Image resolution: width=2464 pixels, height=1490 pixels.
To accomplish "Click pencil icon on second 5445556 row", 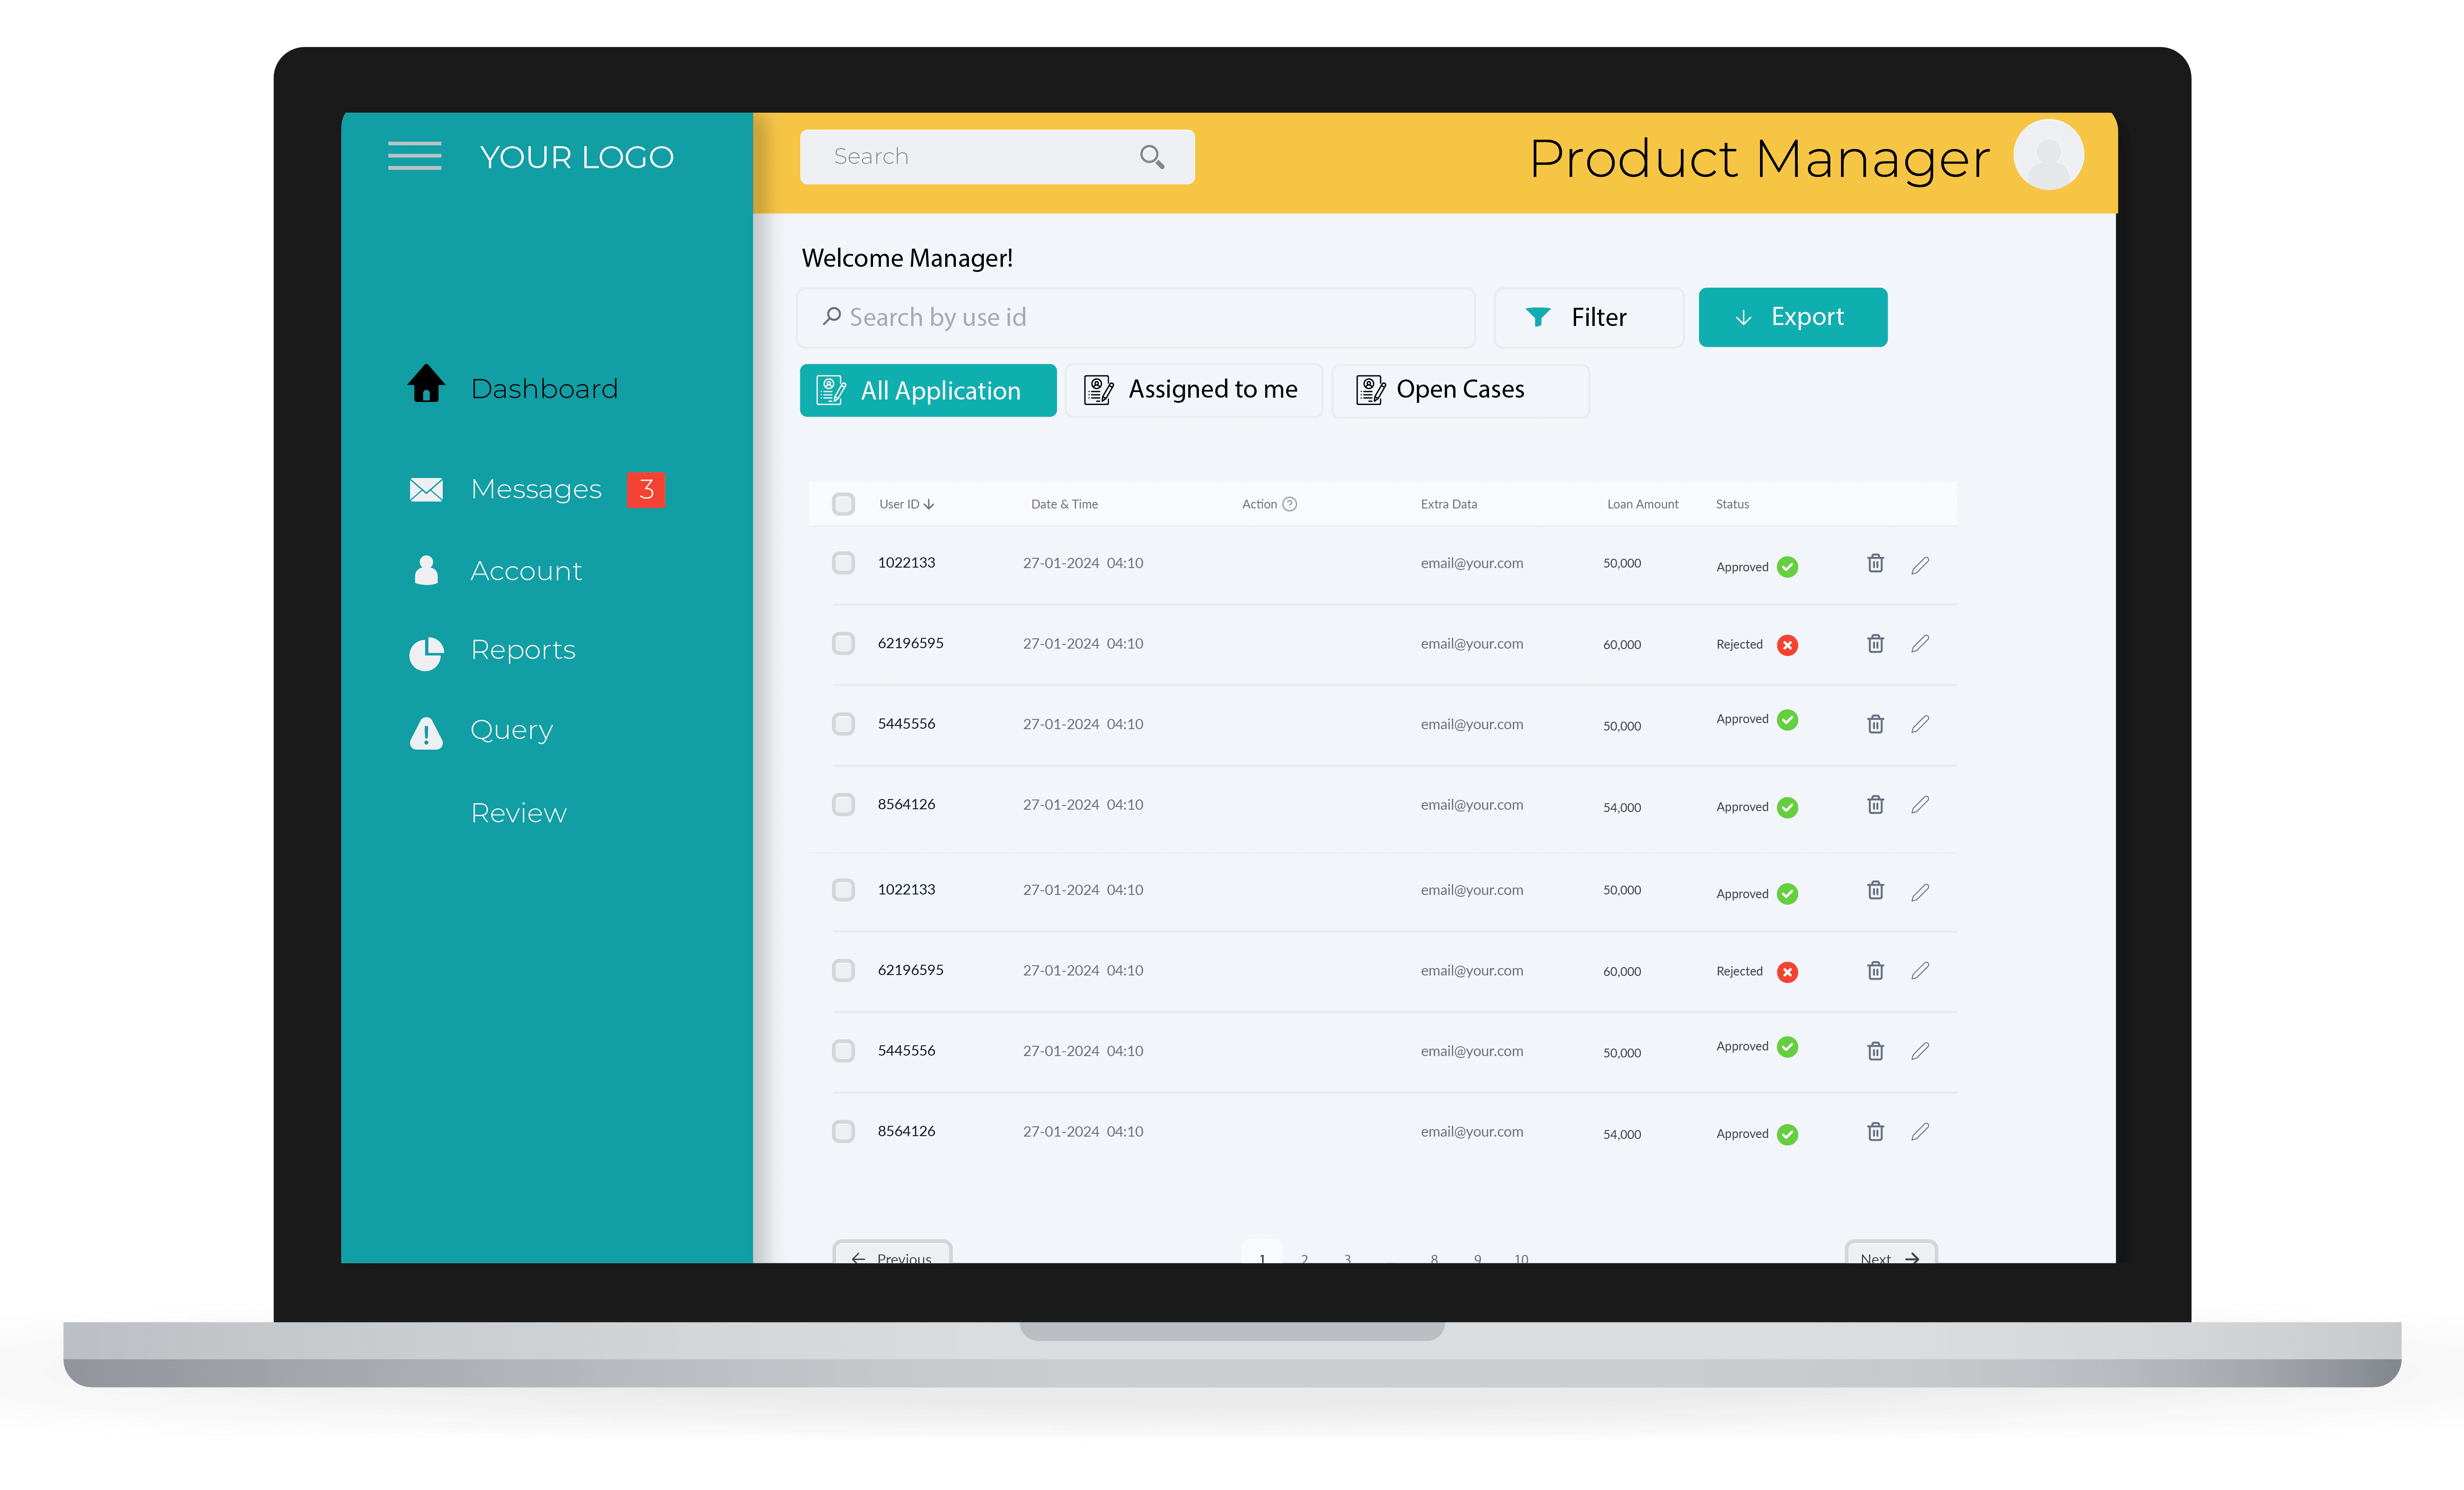I will (x=1920, y=1051).
